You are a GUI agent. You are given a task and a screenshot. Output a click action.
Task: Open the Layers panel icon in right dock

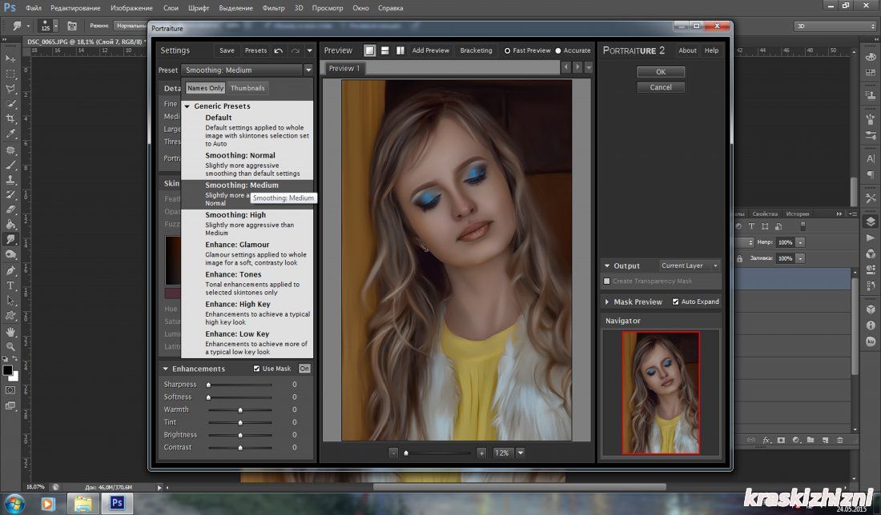click(x=871, y=221)
